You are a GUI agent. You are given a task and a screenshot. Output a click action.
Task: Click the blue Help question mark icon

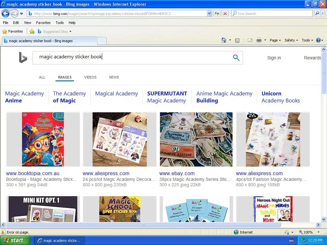point(318,40)
